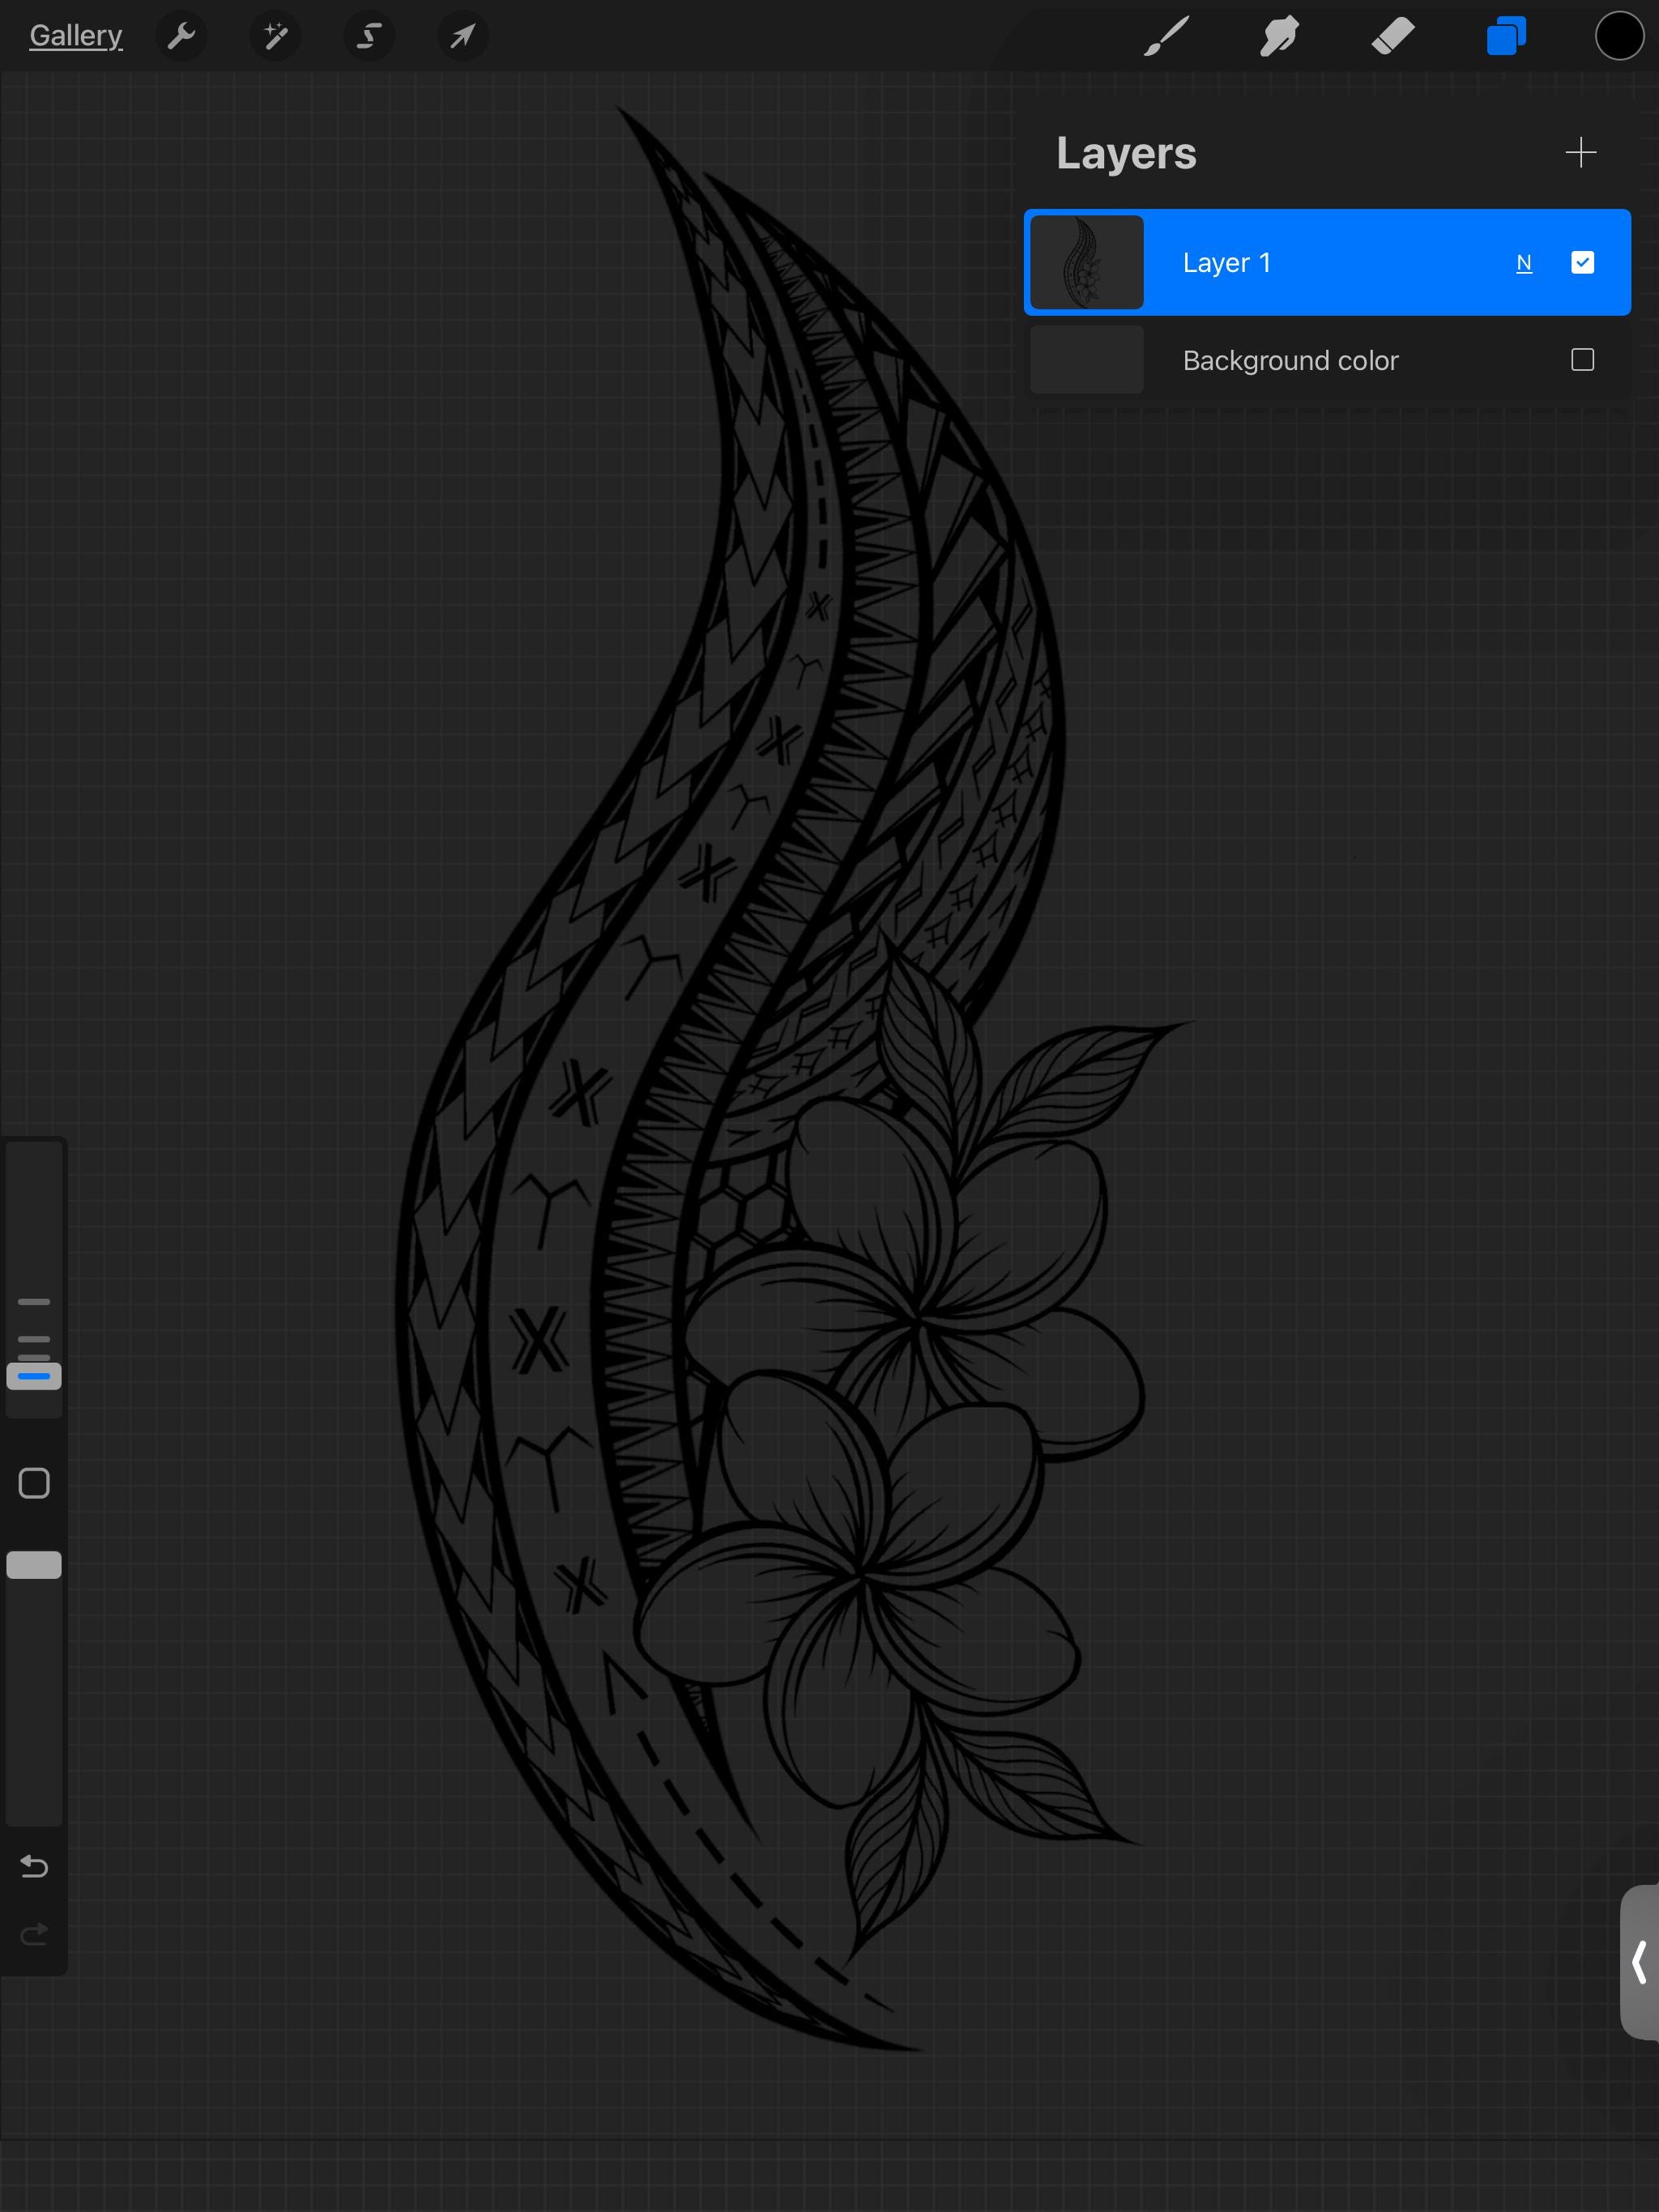Select Layer 1 in the Layers panel
Image resolution: width=1659 pixels, height=2212 pixels.
[1301, 262]
